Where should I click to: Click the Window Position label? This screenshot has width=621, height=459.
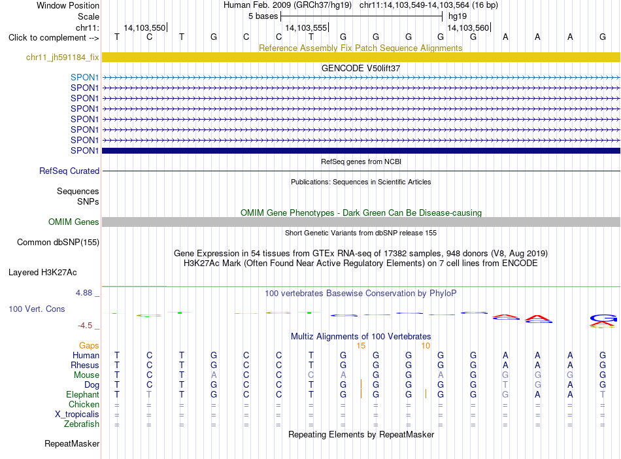click(68, 5)
